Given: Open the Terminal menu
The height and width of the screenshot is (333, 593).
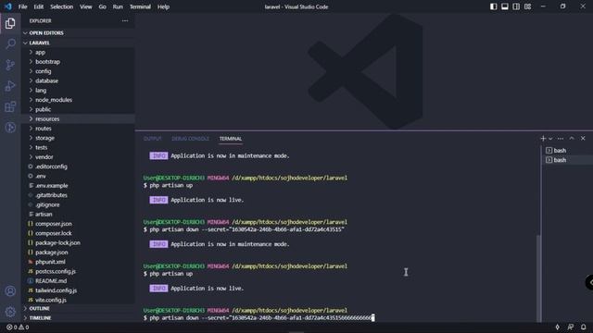Looking at the screenshot, I should pos(140,6).
